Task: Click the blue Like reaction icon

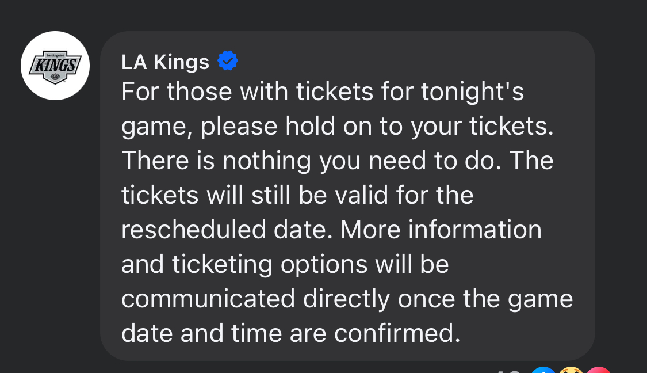Action: [x=543, y=370]
